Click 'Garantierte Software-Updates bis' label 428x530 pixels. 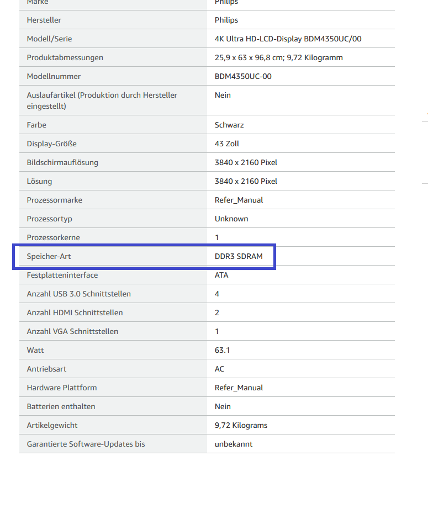pyautogui.click(x=86, y=444)
